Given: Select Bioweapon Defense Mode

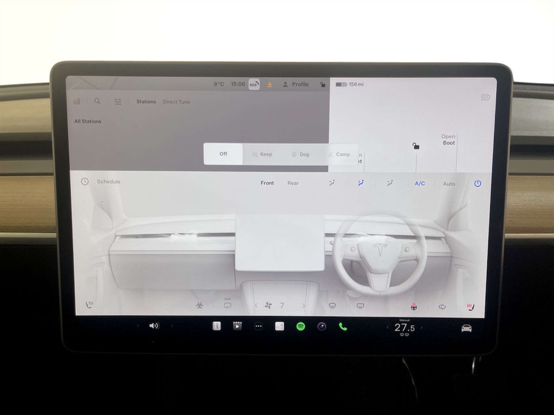Looking at the screenshot, I should (x=199, y=305).
